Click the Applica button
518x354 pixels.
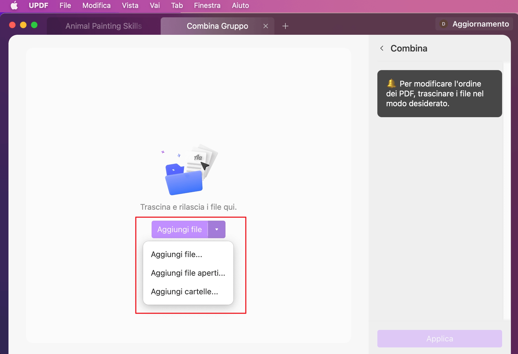440,339
